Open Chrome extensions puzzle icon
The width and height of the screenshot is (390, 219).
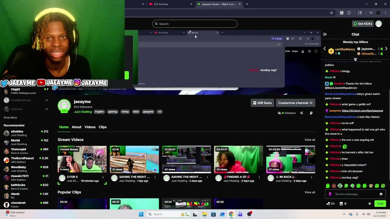[349, 13]
